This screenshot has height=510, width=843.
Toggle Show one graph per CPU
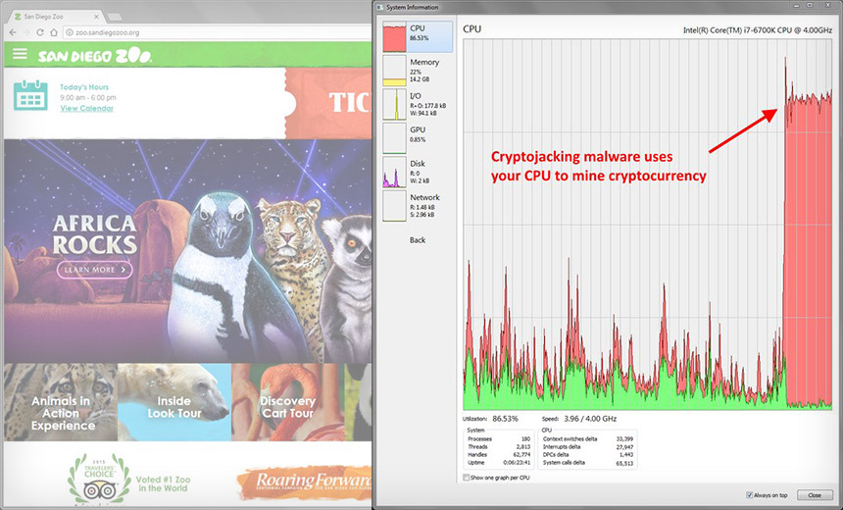tap(467, 478)
